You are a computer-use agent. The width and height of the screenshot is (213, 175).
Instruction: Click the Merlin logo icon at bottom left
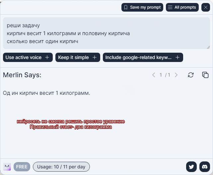tap(7, 167)
